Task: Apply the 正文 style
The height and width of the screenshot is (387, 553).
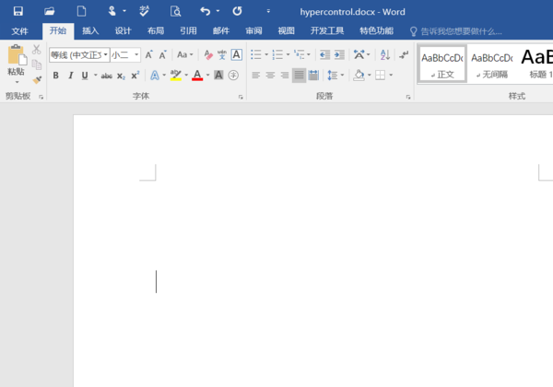Action: tap(441, 64)
